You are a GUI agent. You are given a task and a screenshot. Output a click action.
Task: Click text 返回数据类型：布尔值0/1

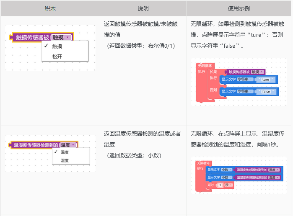[x=142, y=46]
